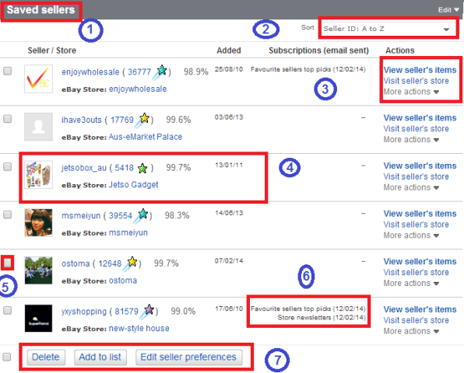Click the purple shooting star beside yxyshopping
Screen dimensions: 464x373
pos(147,312)
